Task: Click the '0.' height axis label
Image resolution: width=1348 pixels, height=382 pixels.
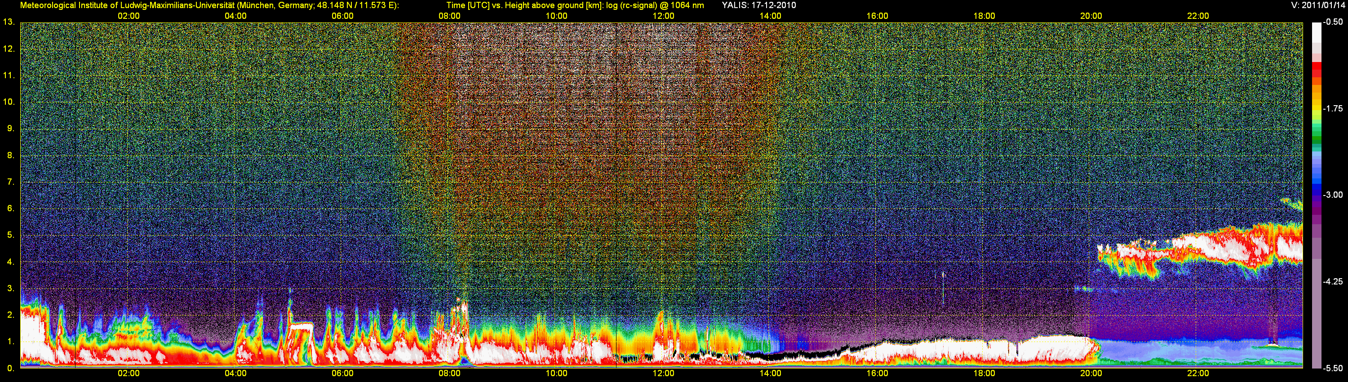Action: [x=11, y=369]
